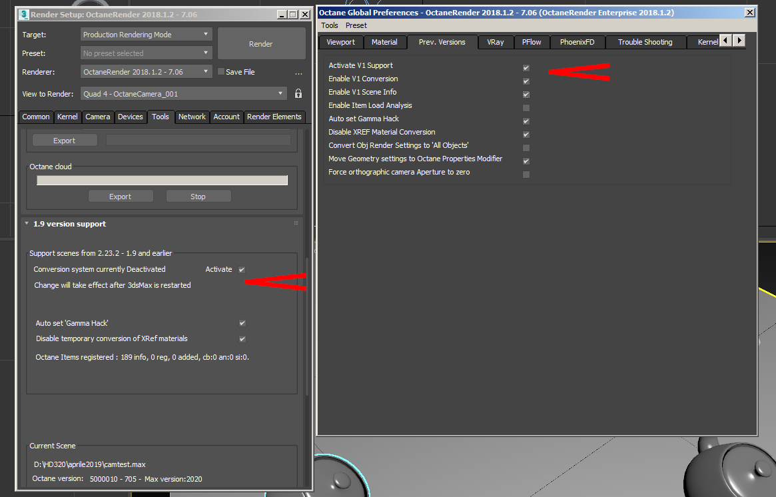This screenshot has width=776, height=497.
Task: Click the Octane cloud progress bar
Action: tap(163, 180)
